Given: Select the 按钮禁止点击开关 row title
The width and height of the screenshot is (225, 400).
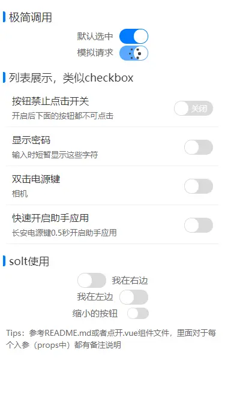Looking at the screenshot, I should pyautogui.click(x=50, y=101).
